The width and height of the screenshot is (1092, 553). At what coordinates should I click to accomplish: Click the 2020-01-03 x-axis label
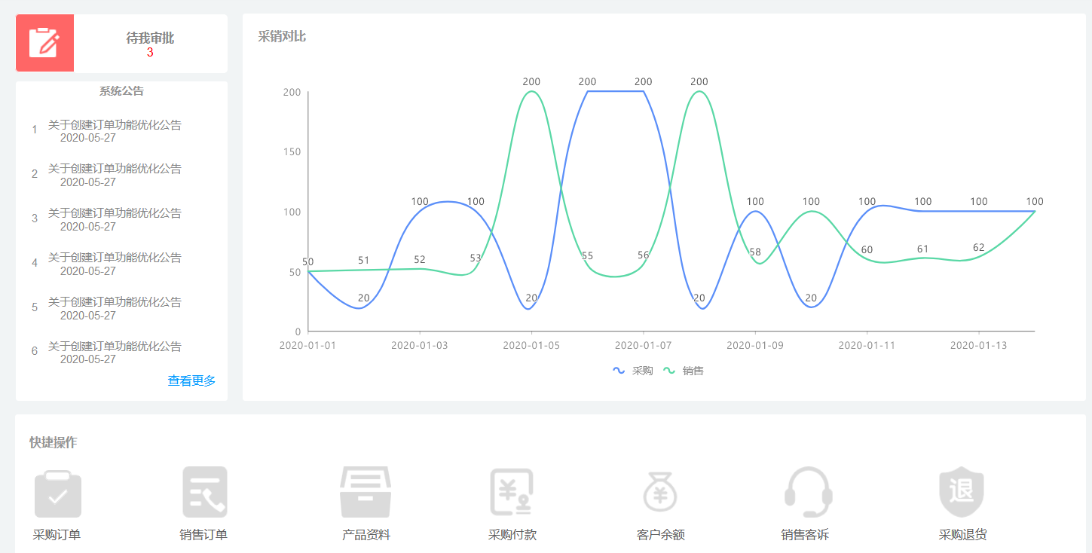click(420, 345)
